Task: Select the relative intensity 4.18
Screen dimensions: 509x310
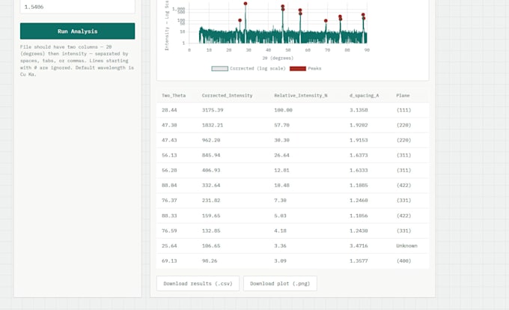Action: (280, 231)
